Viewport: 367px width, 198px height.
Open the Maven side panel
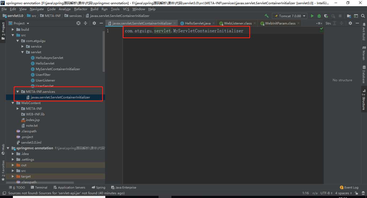tap(364, 53)
